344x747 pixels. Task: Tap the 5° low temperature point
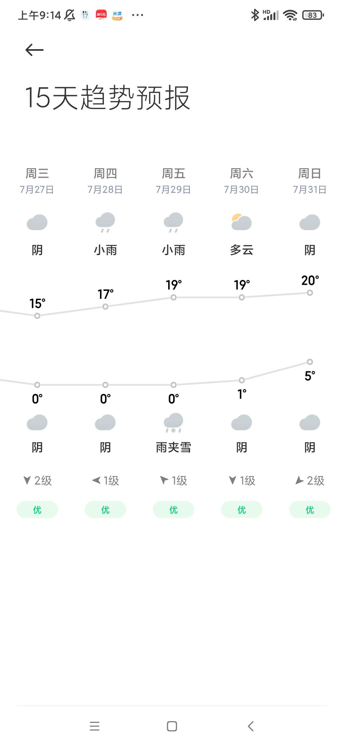click(310, 362)
